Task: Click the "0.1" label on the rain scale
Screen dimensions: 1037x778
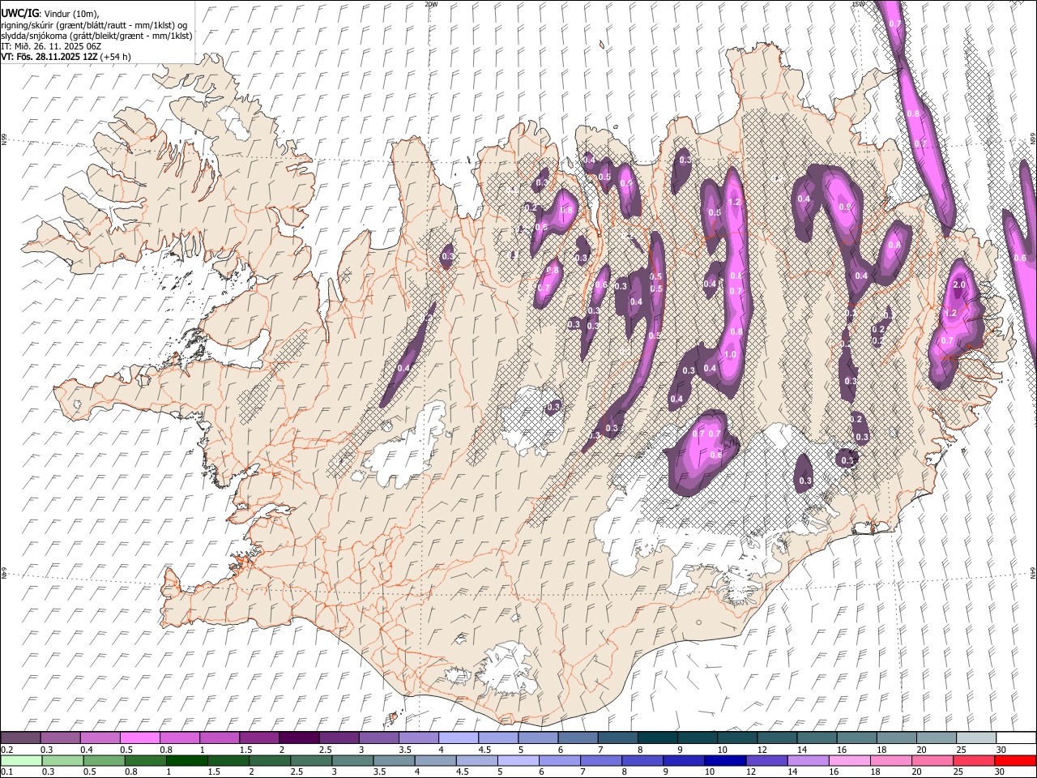Action: pyautogui.click(x=7, y=772)
